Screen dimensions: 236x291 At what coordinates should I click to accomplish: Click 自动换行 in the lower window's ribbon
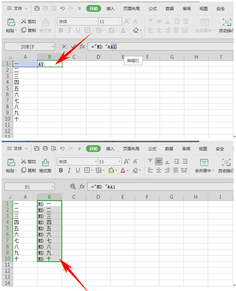[x=226, y=165]
